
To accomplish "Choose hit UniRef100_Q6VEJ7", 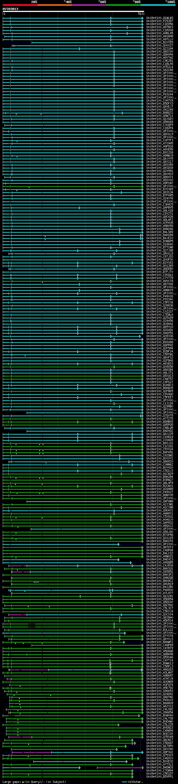I will [x=160, y=107].
